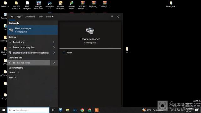This screenshot has width=201, height=113.
Task: Select the Tested_Nok desktop folder
Action: pyautogui.click(x=171, y=4)
